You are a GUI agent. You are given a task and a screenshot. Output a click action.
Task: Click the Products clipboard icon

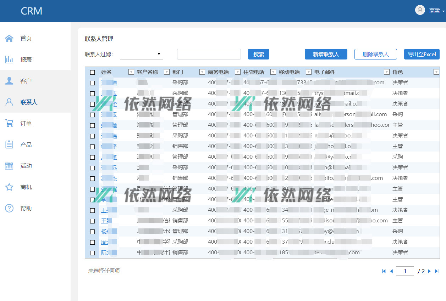[9, 144]
